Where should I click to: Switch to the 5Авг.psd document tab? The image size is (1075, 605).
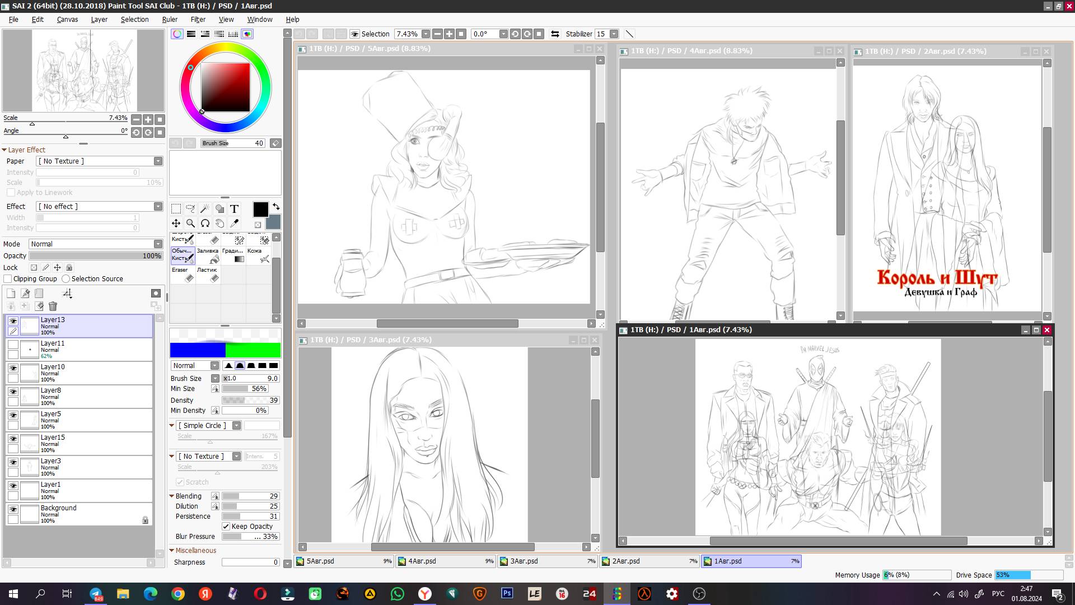[x=344, y=561]
